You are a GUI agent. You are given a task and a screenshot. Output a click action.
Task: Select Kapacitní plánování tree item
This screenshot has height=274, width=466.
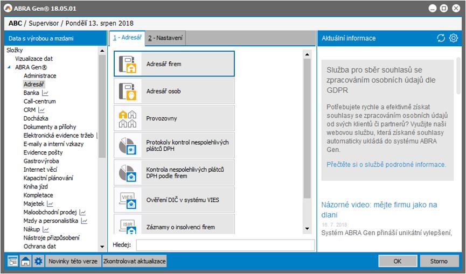click(x=48, y=178)
